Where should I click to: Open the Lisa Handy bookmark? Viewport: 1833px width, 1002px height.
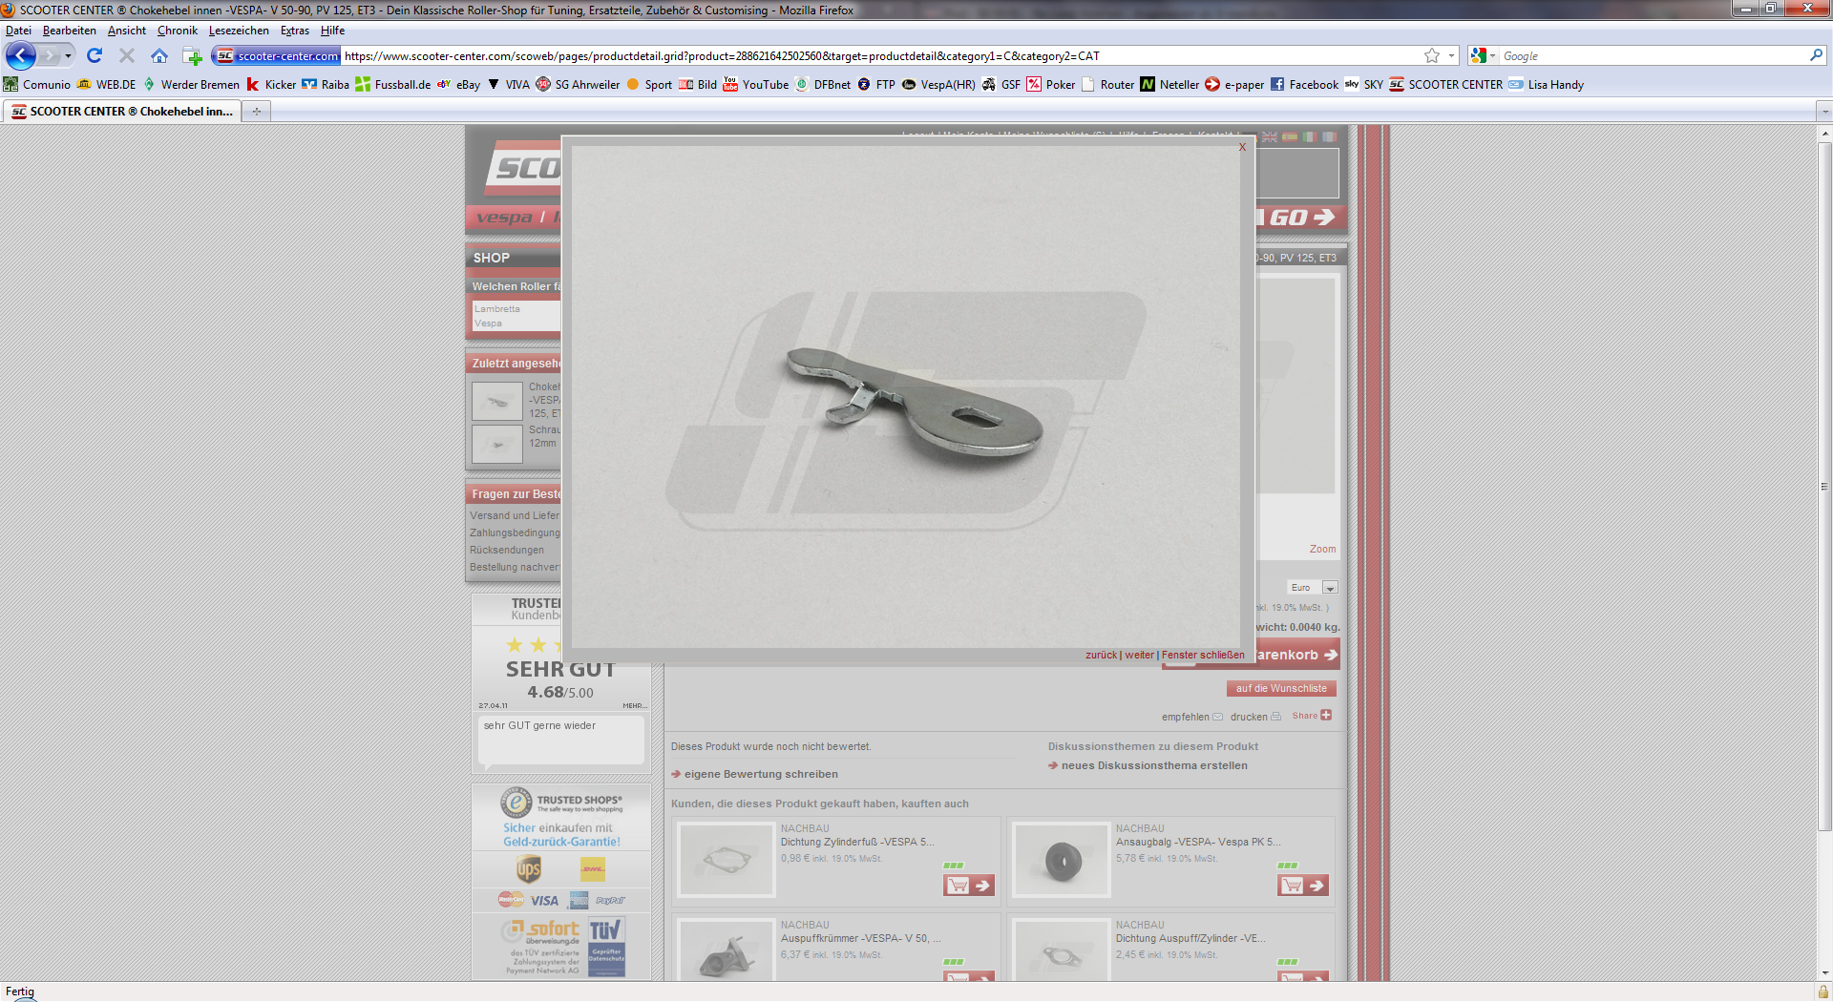[1546, 84]
